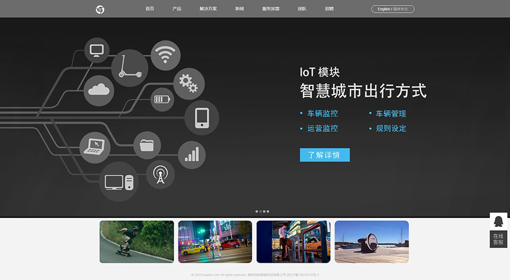Open the 首页 home menu item
The width and height of the screenshot is (510, 280).
coord(150,9)
